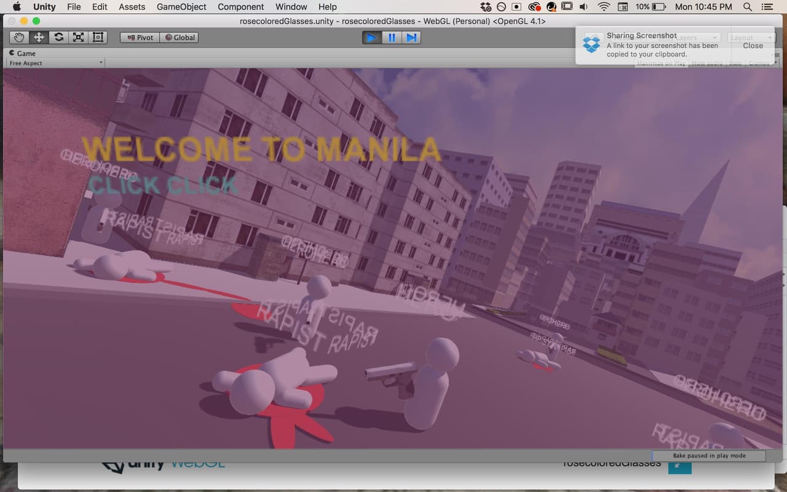Click the Dropbox icon in notification
Viewport: 787px width, 492px height.
click(x=591, y=44)
